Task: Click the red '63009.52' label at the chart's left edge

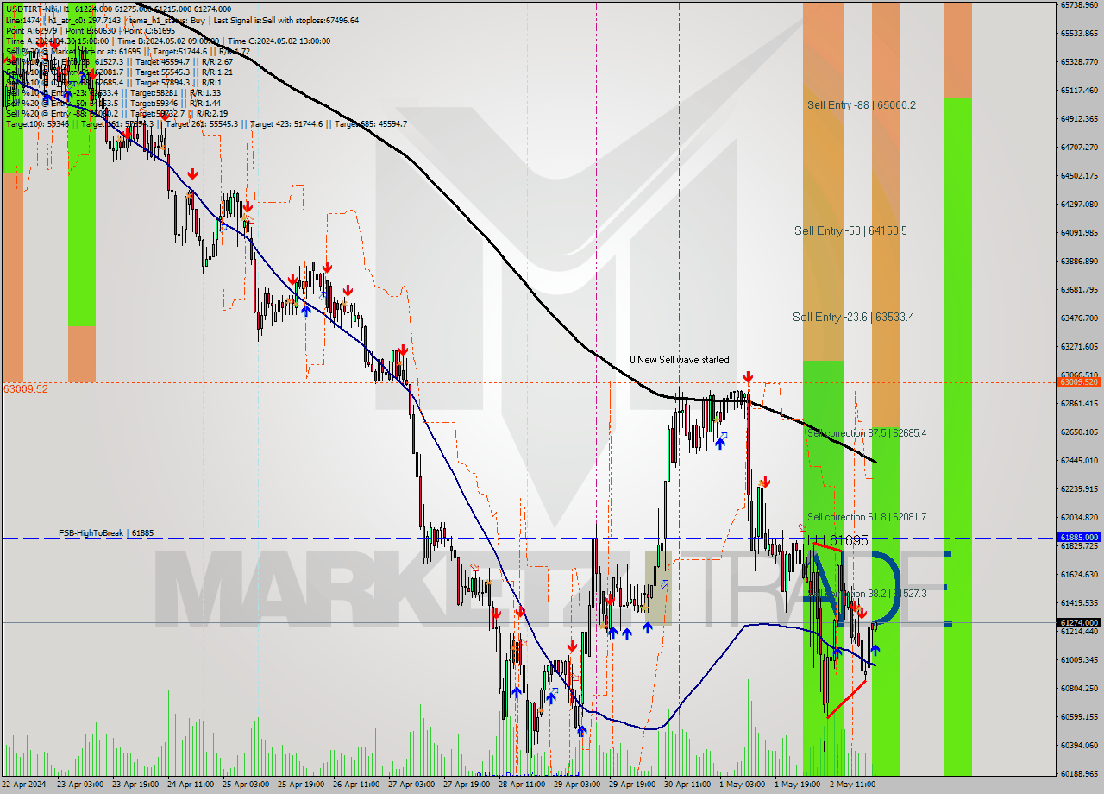Action: pyautogui.click(x=26, y=389)
